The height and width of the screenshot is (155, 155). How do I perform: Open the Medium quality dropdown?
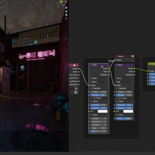[x=99, y=82]
